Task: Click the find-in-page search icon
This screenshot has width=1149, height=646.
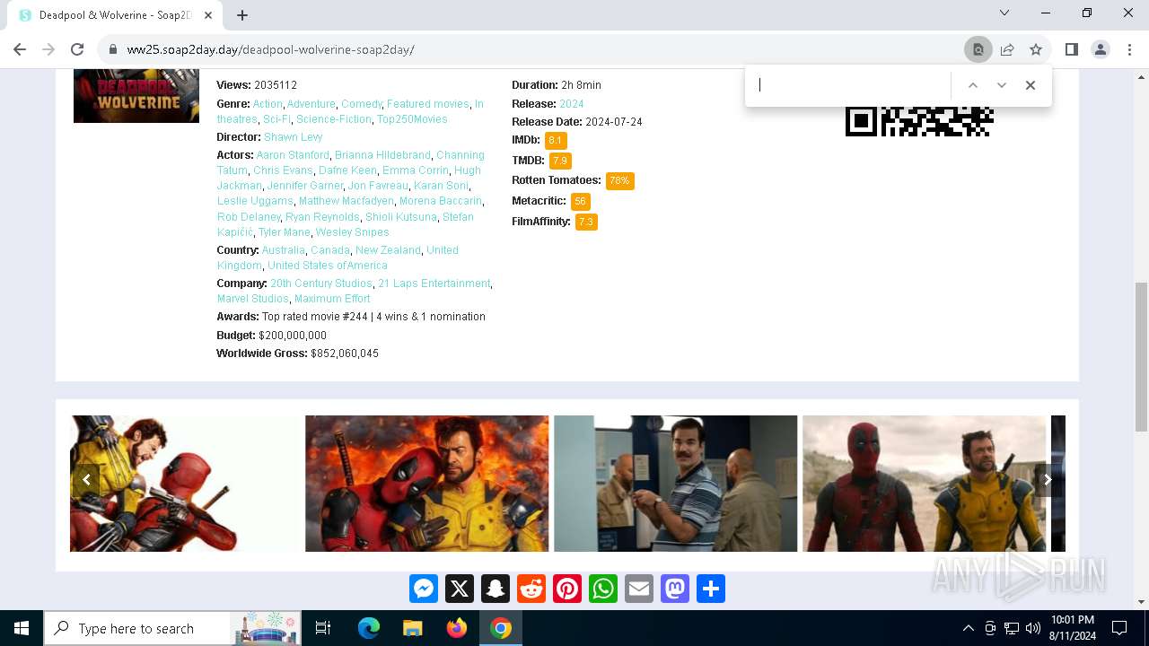Action: pos(978,49)
